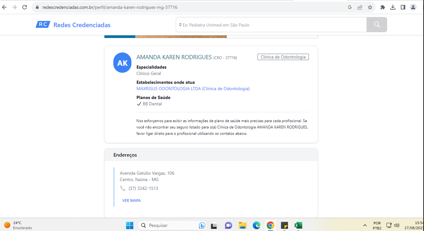Image resolution: width=424 pixels, height=231 pixels.
Task: Toggle the browser side panel
Action: click(403, 7)
